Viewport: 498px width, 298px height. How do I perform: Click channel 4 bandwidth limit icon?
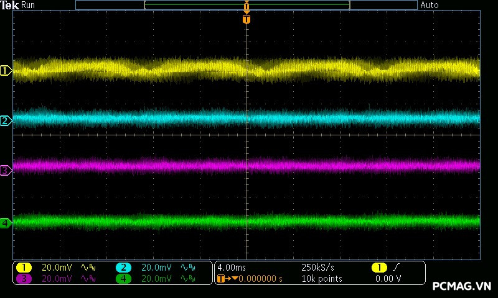coord(188,279)
